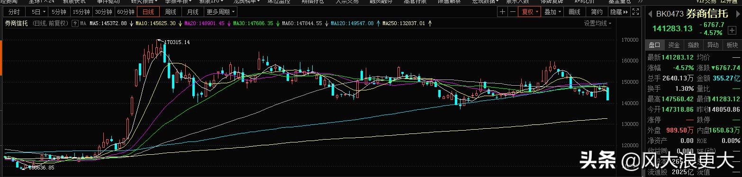Image resolution: width=742 pixels, height=177 pixels.
Task: Open the 盘口 panel tab
Action: pos(654,45)
